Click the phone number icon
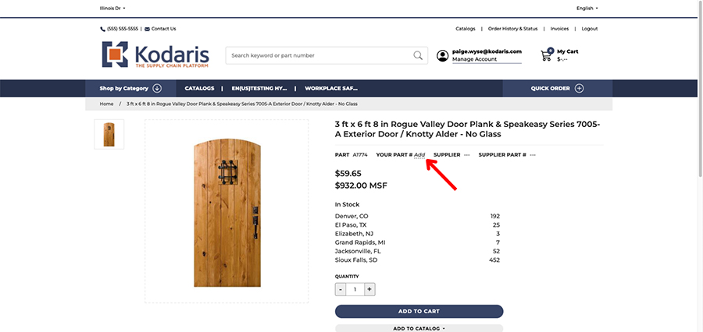The image size is (703, 332). pyautogui.click(x=102, y=29)
